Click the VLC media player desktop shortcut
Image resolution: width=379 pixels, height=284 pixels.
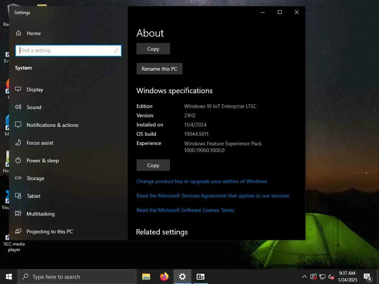tap(14, 243)
